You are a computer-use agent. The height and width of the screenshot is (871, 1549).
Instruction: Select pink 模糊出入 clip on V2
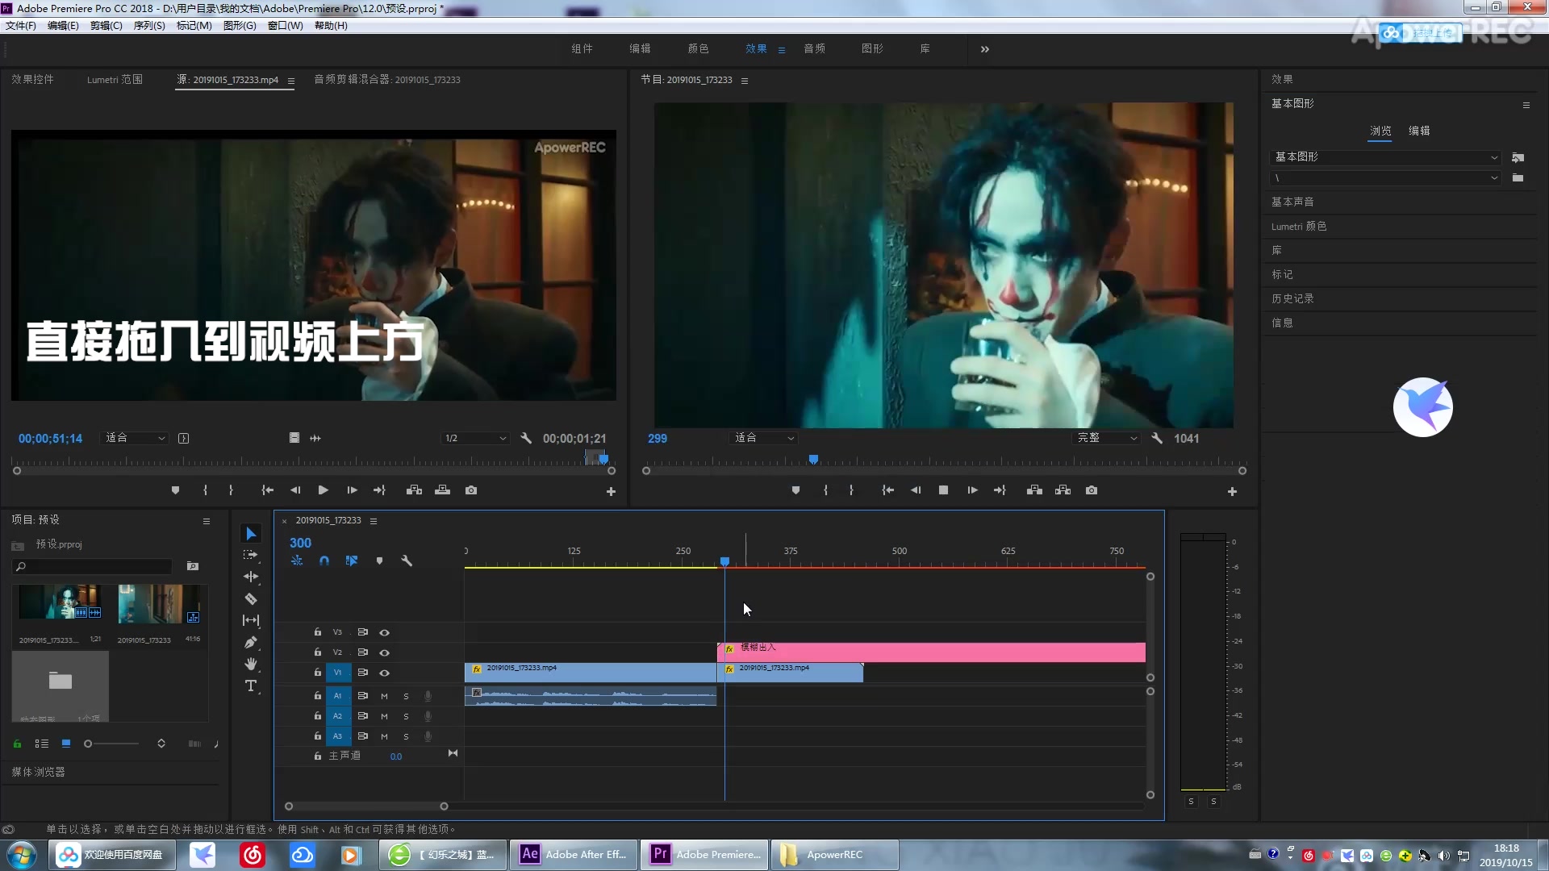pyautogui.click(x=931, y=652)
